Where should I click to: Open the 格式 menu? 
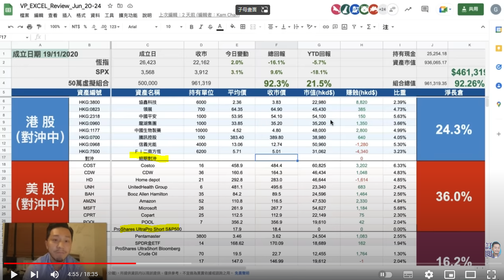click(81, 15)
